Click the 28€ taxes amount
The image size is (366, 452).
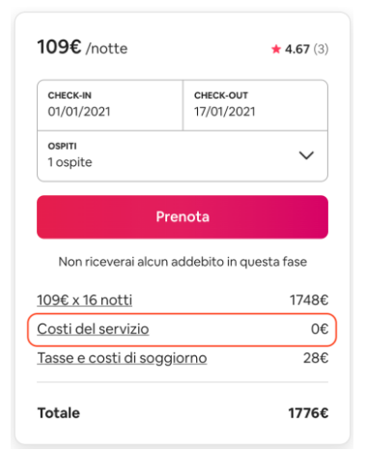pyautogui.click(x=316, y=358)
